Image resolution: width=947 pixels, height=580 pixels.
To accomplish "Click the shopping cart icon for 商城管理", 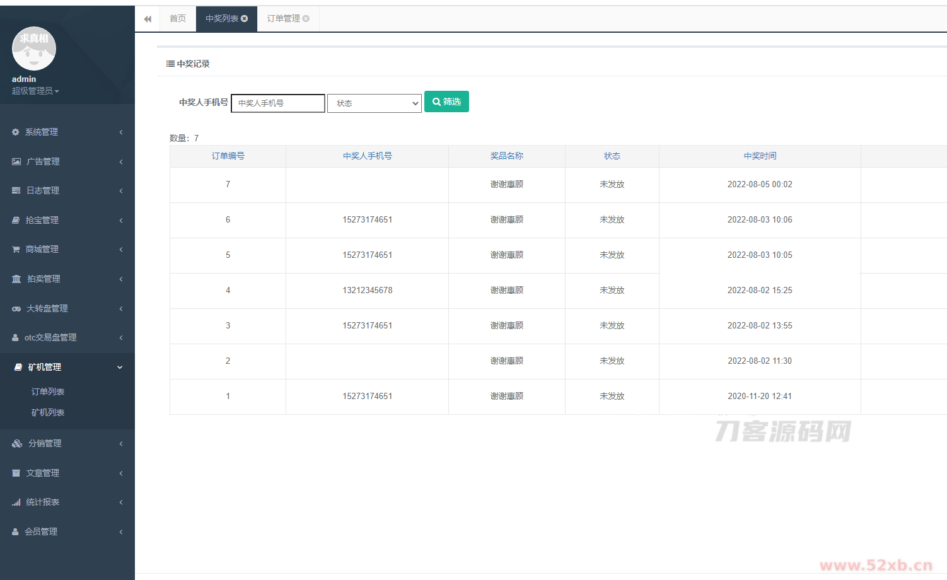I will (16, 250).
